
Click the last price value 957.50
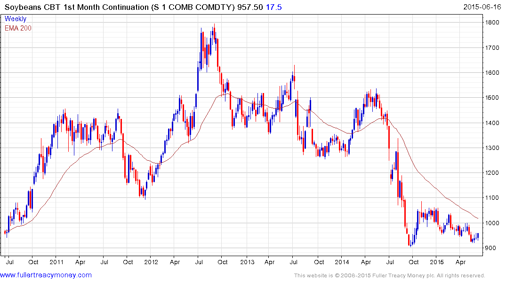tap(250, 7)
